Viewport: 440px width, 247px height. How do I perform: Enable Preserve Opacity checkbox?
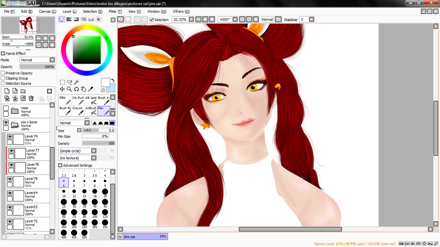(3, 73)
